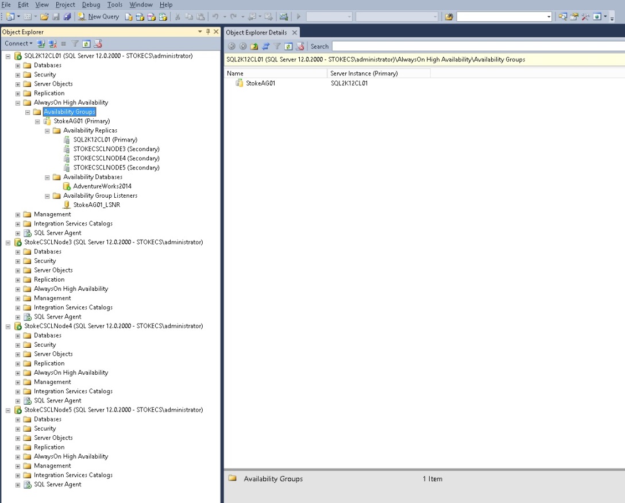Click Connect Object Explorer icon
This screenshot has height=503, width=625.
(41, 44)
